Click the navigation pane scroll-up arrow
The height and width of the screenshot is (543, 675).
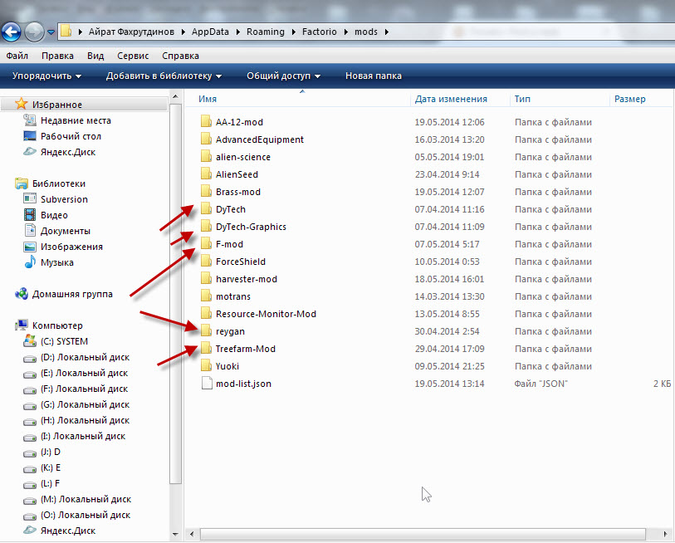coord(175,96)
